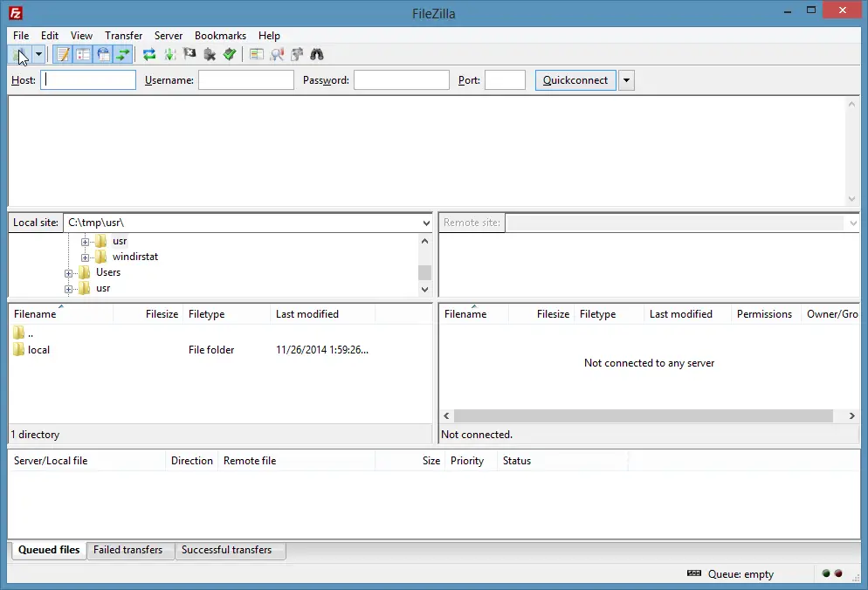This screenshot has width=868, height=590.
Task: Refresh the file and folder lists
Action: coord(149,54)
